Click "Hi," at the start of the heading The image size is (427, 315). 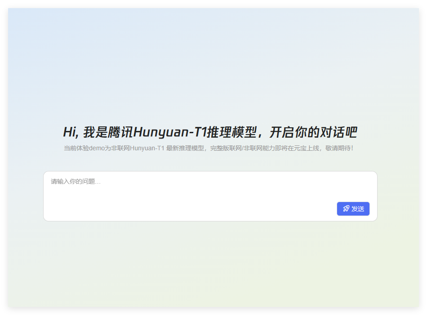[x=71, y=132]
